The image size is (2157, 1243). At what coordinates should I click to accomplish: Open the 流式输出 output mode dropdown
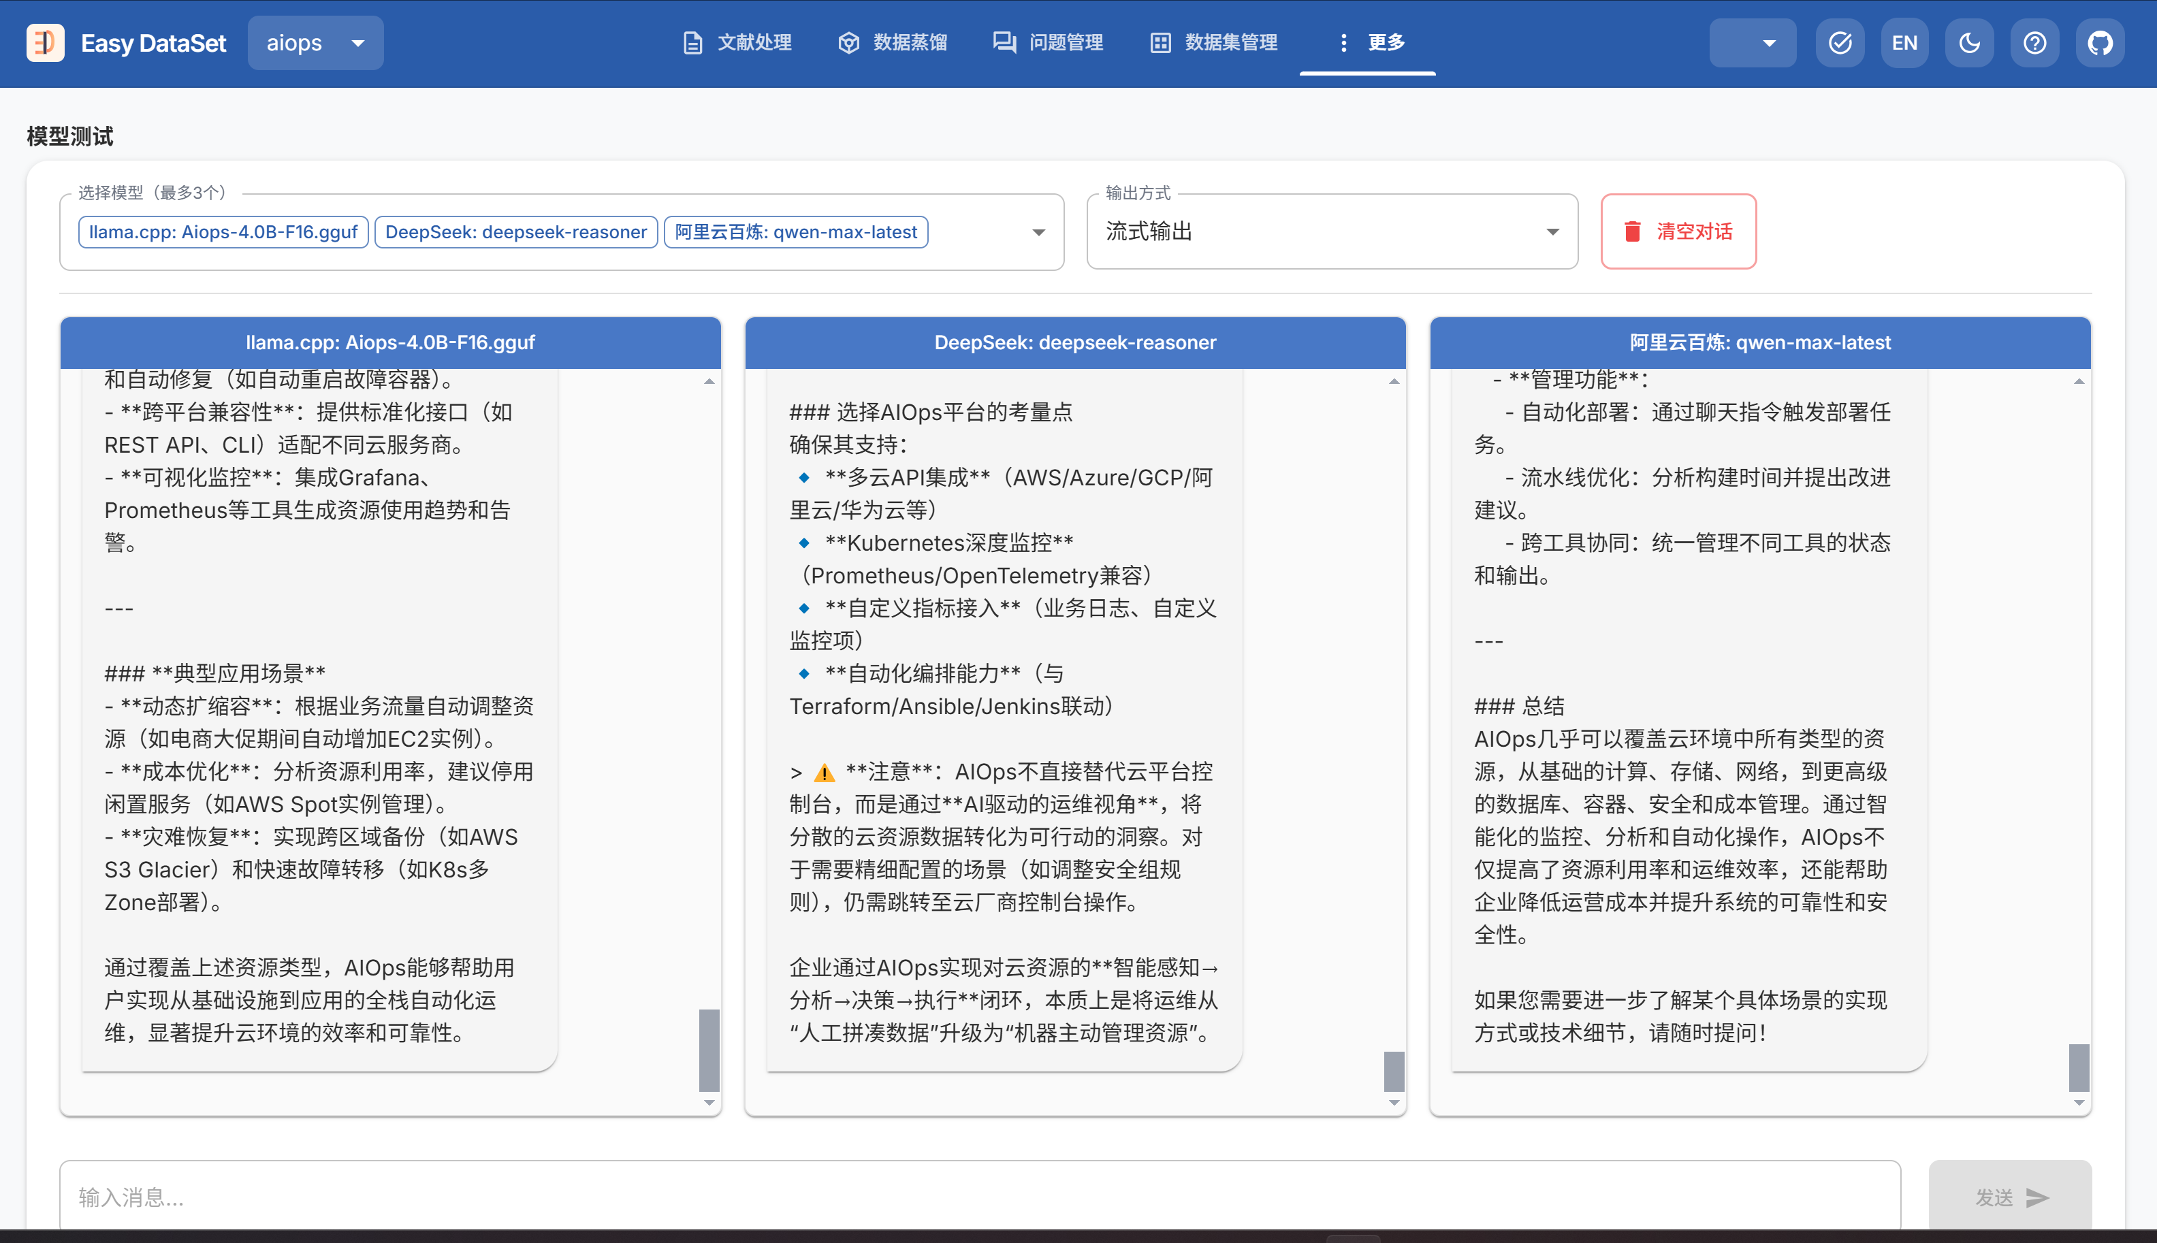1331,232
